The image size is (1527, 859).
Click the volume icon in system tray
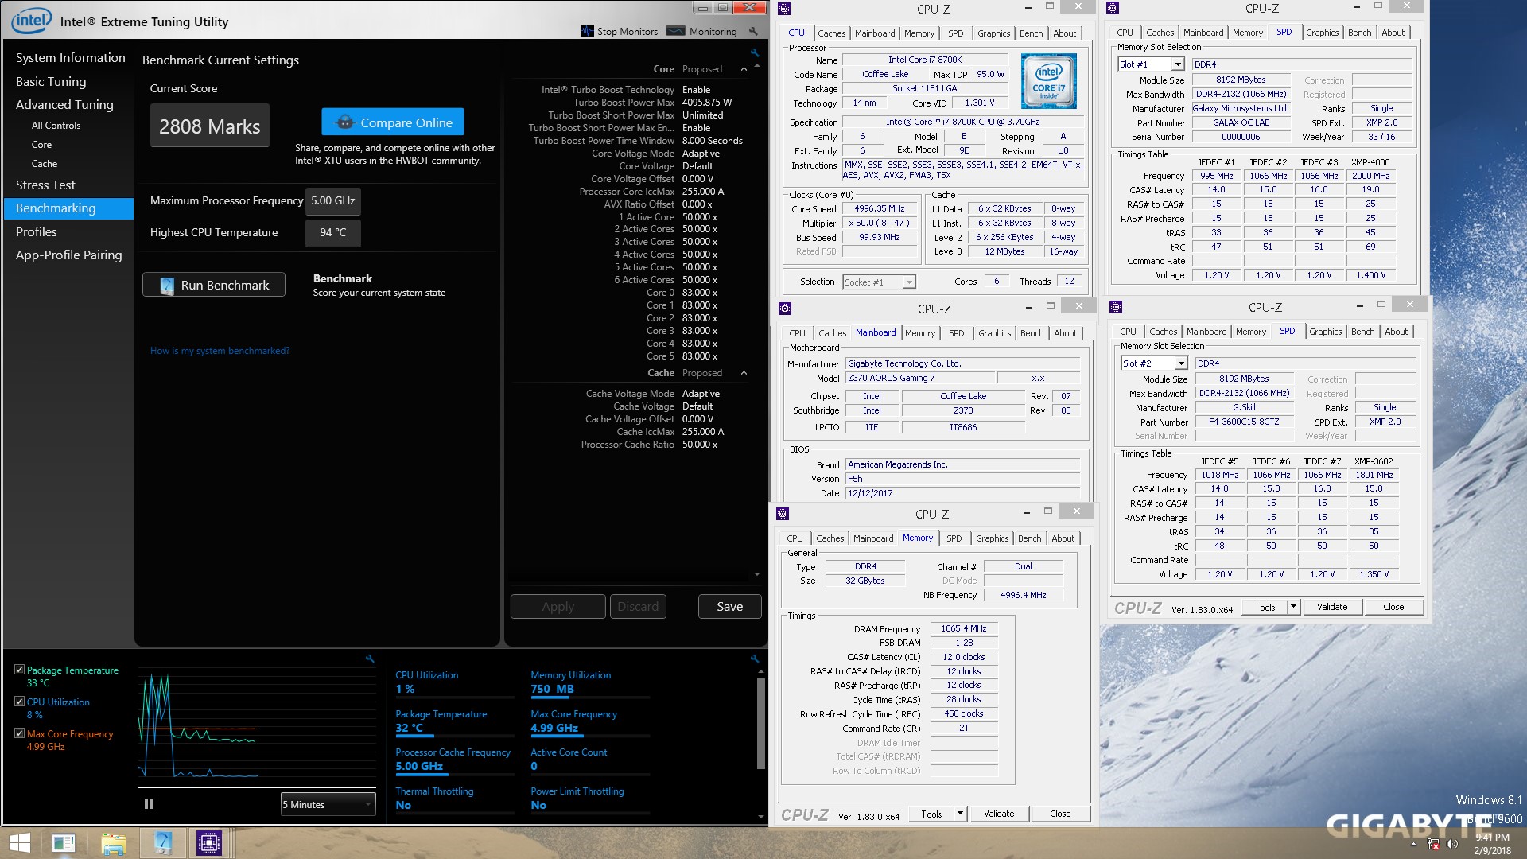(x=1451, y=844)
